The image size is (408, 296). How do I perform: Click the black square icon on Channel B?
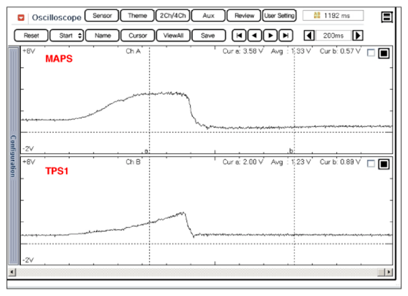pyautogui.click(x=384, y=164)
